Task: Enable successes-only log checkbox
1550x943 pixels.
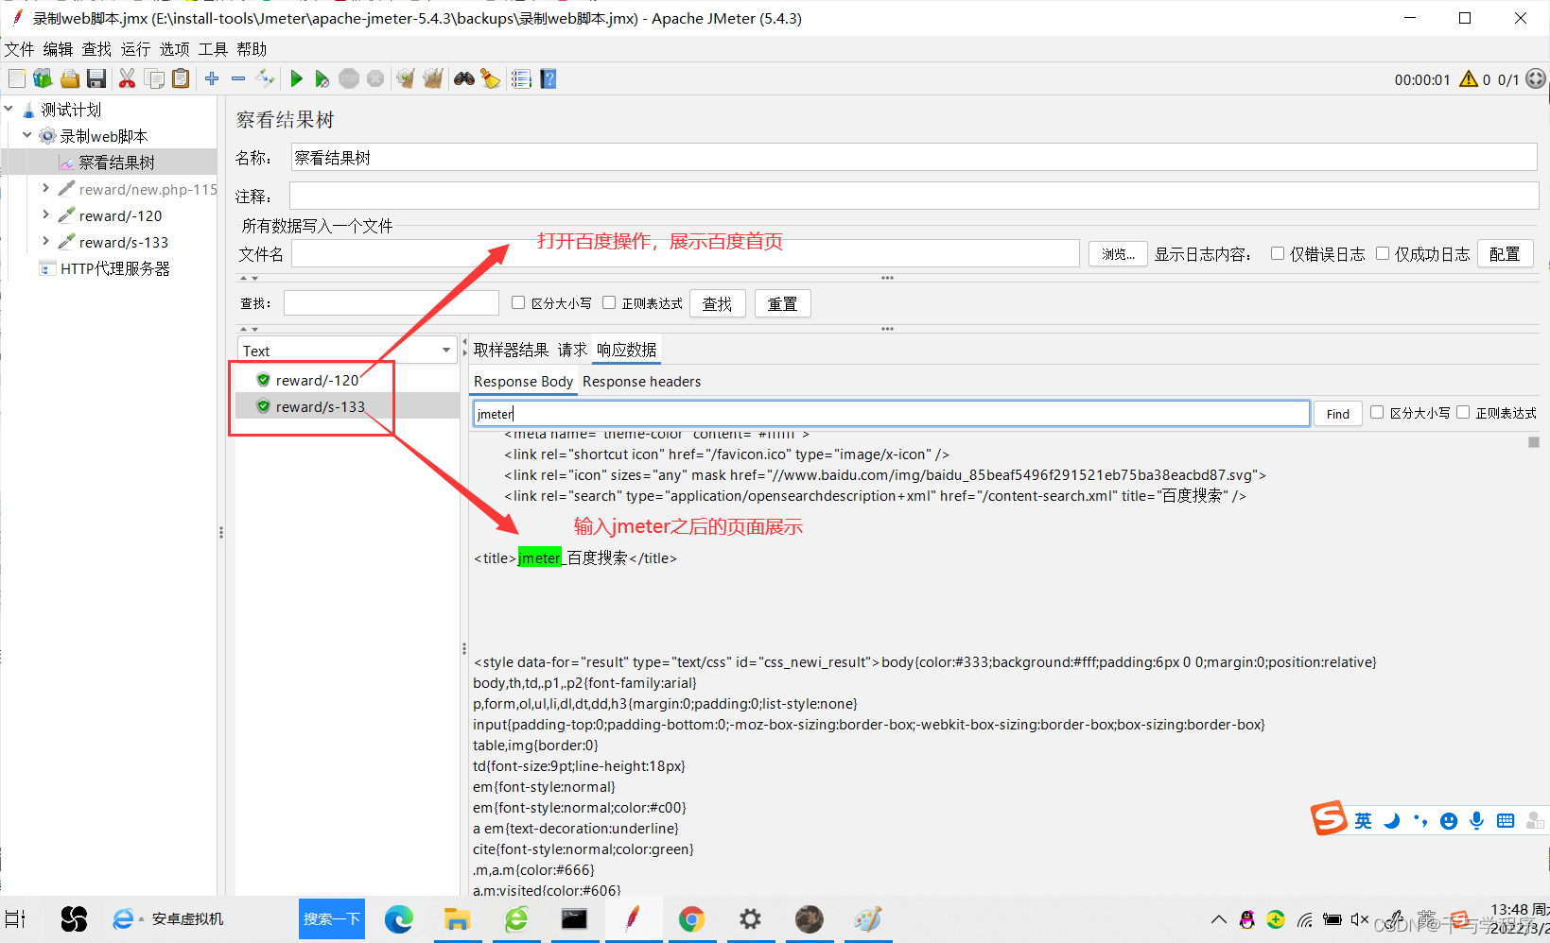Action: [x=1383, y=253]
